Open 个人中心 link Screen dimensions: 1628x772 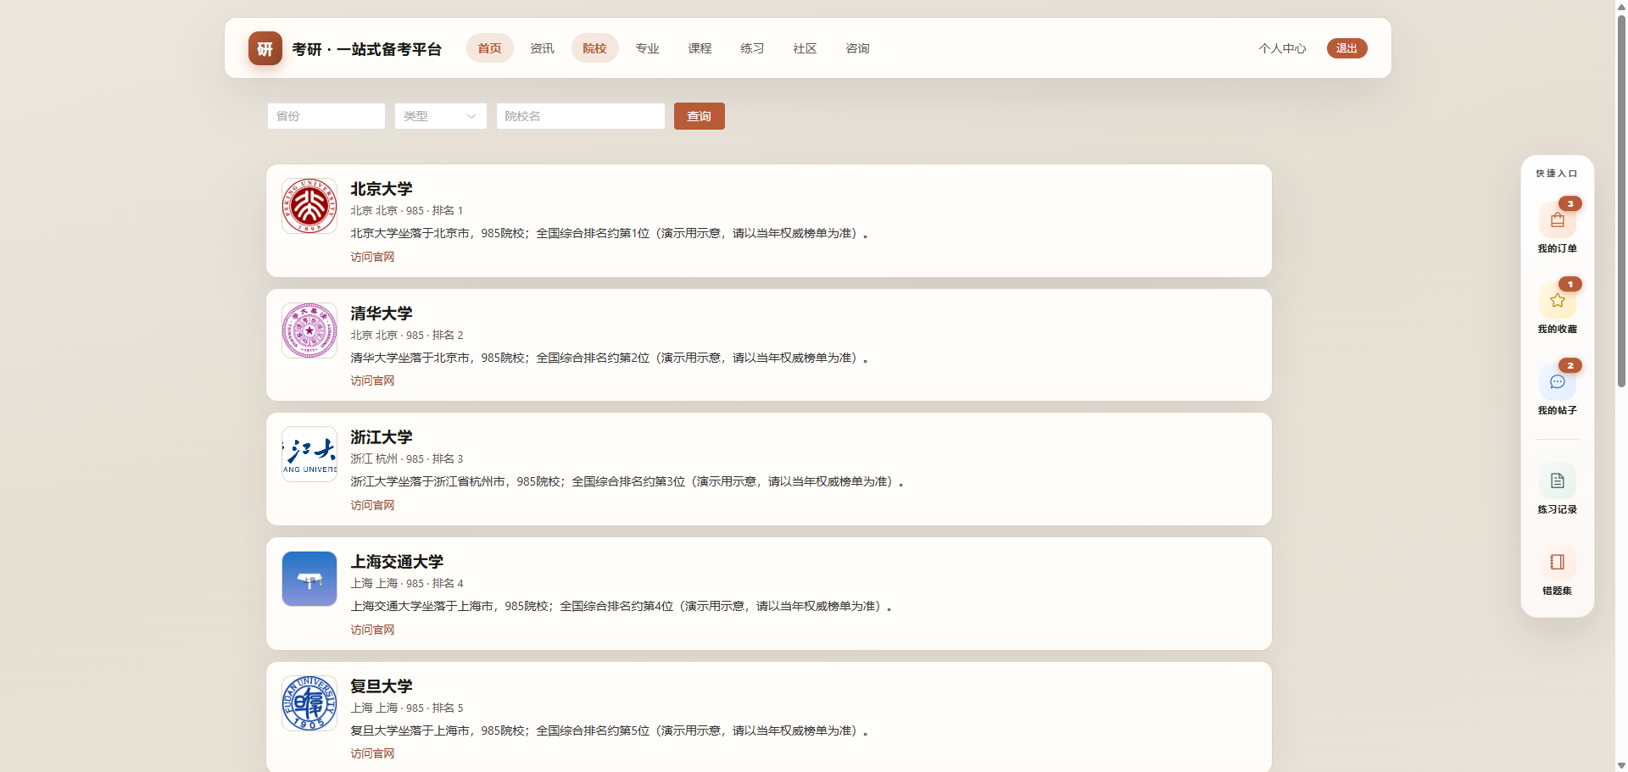click(x=1282, y=48)
